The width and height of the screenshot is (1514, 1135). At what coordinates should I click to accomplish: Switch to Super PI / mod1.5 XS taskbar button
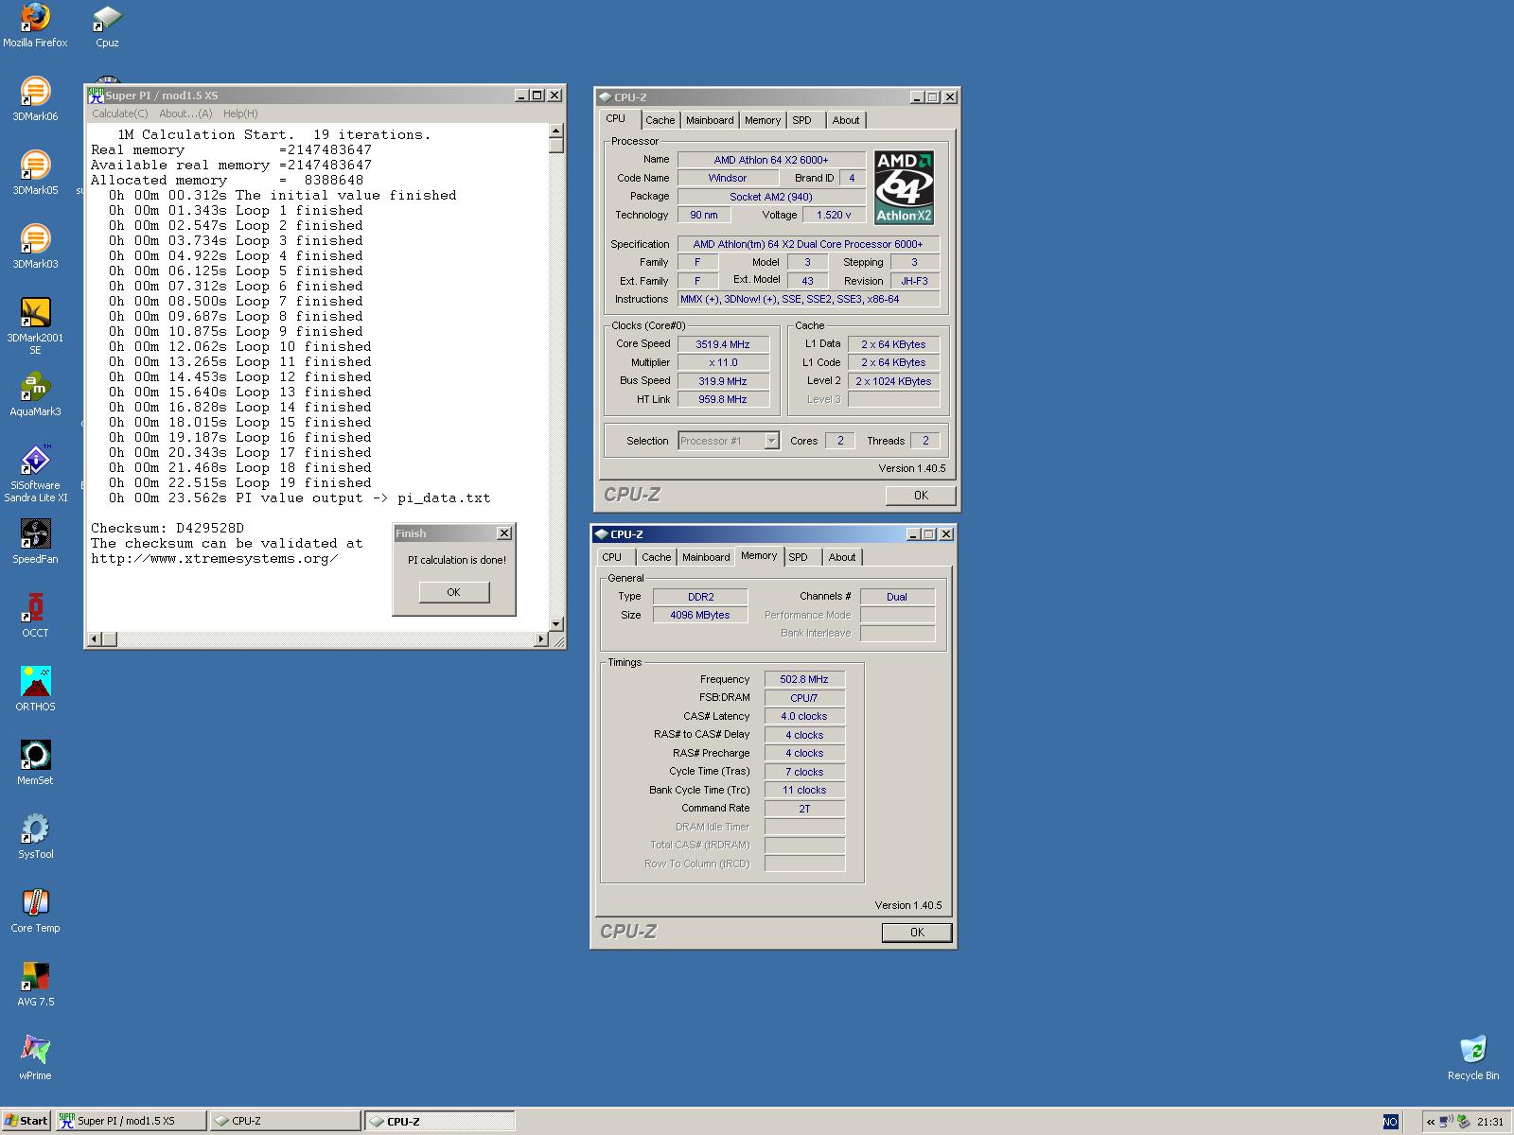click(x=131, y=1122)
